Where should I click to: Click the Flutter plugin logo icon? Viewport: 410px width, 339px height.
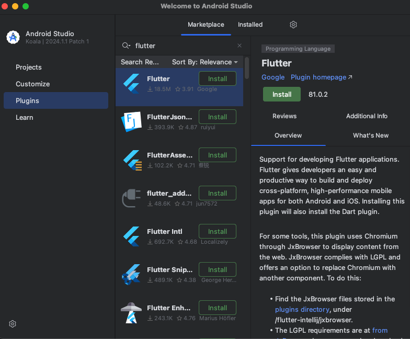point(131,84)
